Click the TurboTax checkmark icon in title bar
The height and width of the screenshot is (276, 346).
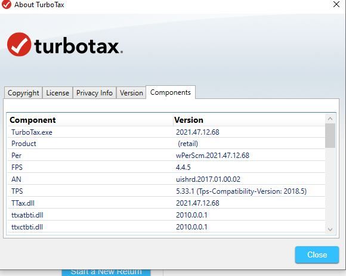pyautogui.click(x=6, y=4)
